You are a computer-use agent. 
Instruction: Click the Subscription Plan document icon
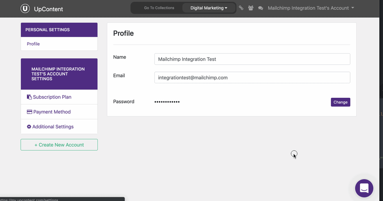pos(29,97)
